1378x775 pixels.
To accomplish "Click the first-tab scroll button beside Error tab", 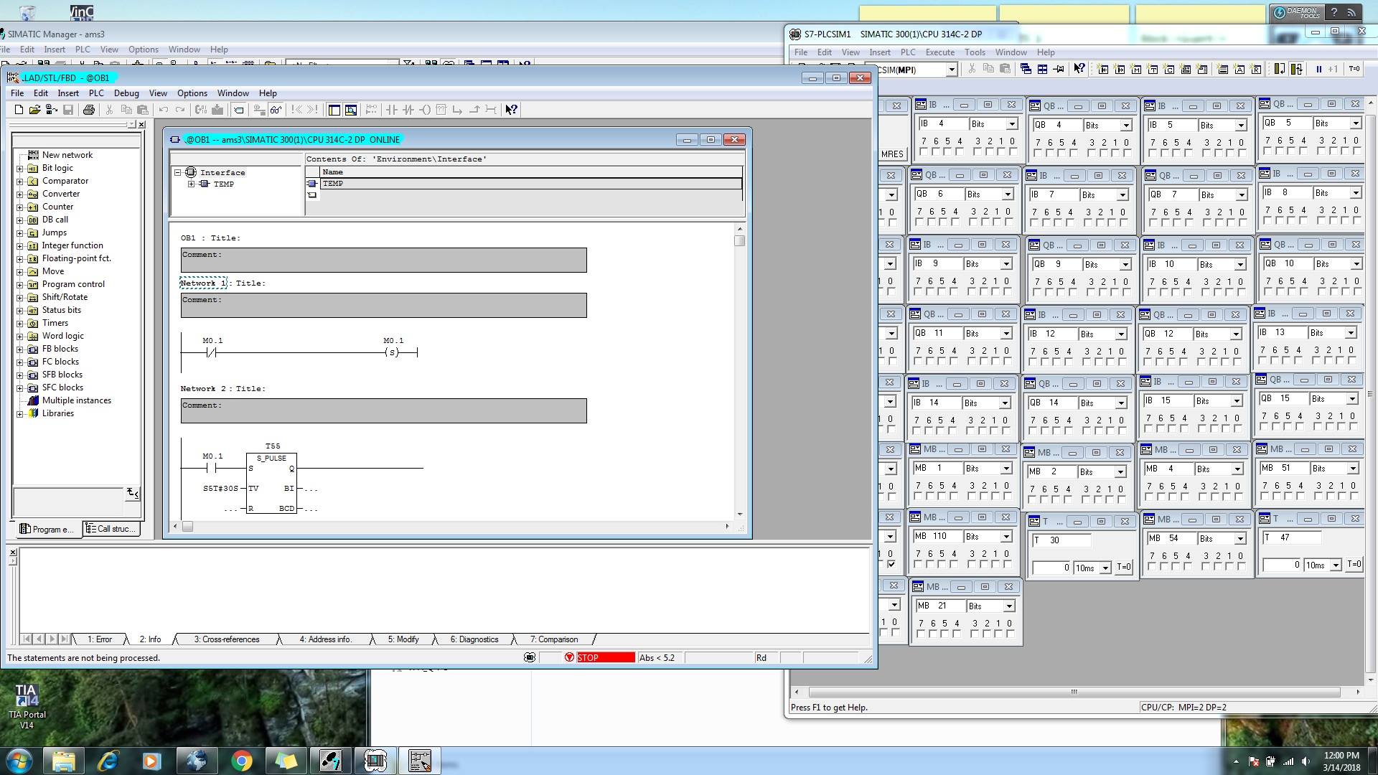I will (27, 639).
